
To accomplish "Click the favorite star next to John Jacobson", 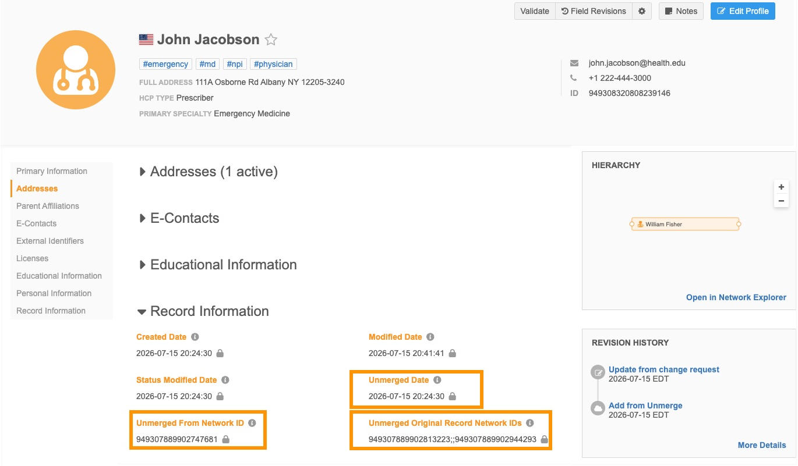I will (271, 40).
